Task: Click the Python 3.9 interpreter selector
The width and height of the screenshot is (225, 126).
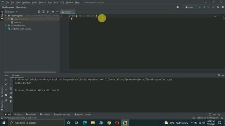Action: [208, 118]
